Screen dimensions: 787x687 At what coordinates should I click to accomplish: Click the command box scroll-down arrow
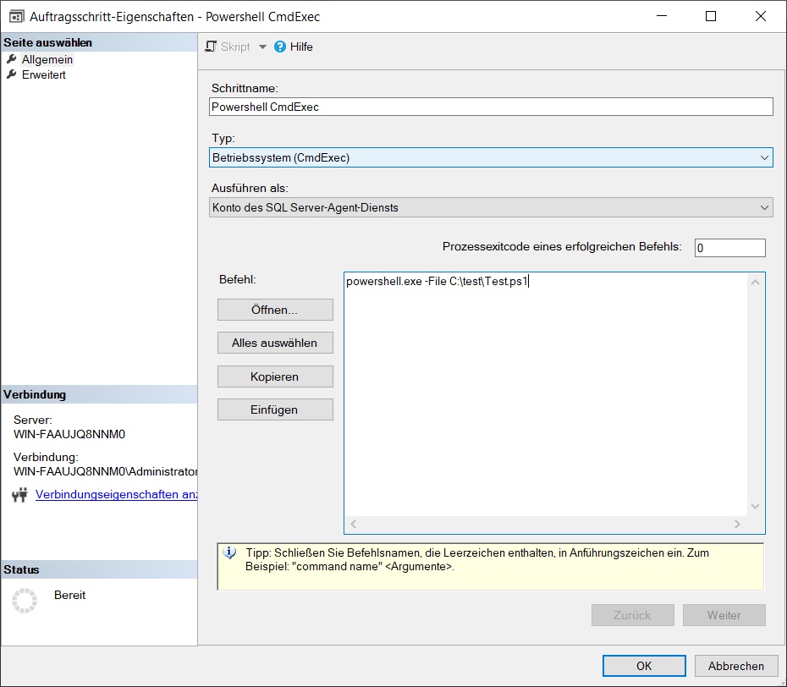756,506
